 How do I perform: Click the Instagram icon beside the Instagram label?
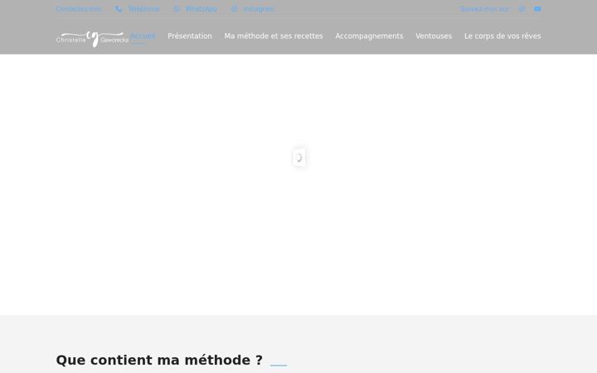coord(234,9)
